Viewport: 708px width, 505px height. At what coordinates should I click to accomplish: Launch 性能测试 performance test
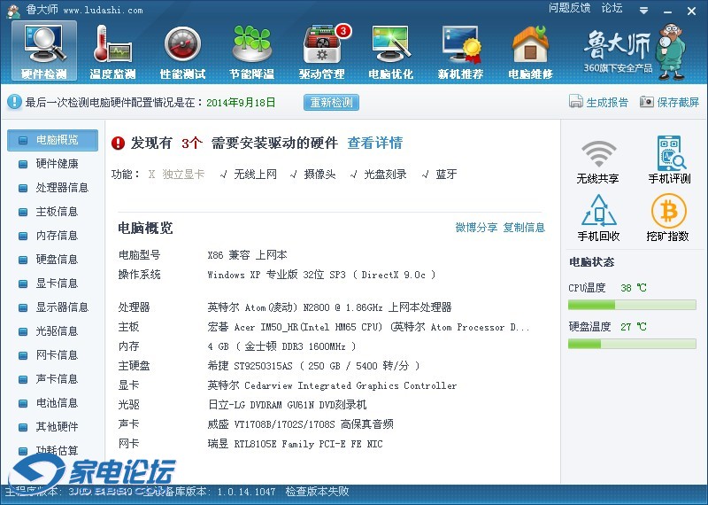pyautogui.click(x=182, y=51)
